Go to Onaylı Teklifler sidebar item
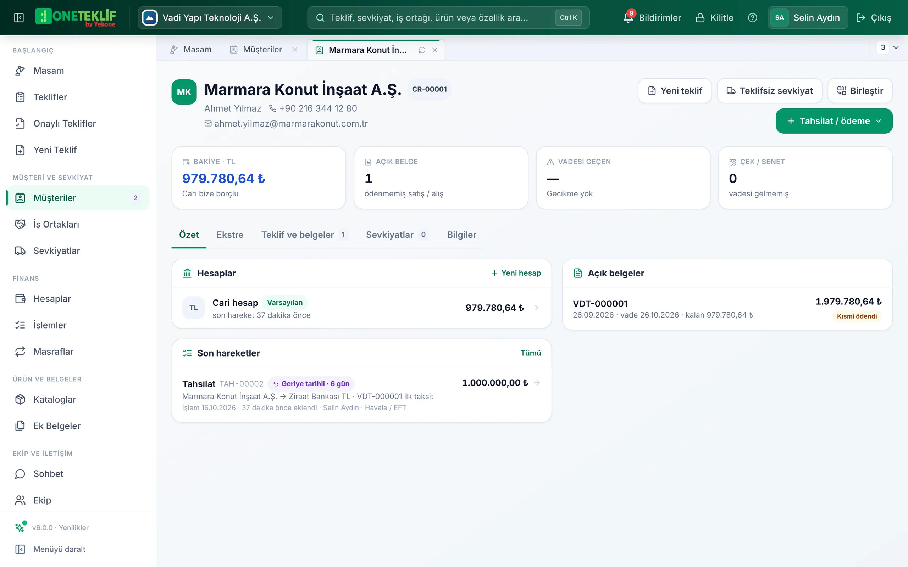908x567 pixels. tap(78, 123)
